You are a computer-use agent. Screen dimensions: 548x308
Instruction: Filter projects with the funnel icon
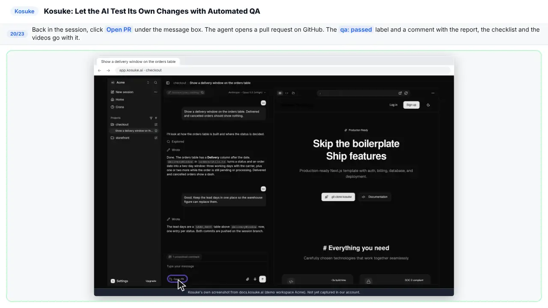click(151, 118)
